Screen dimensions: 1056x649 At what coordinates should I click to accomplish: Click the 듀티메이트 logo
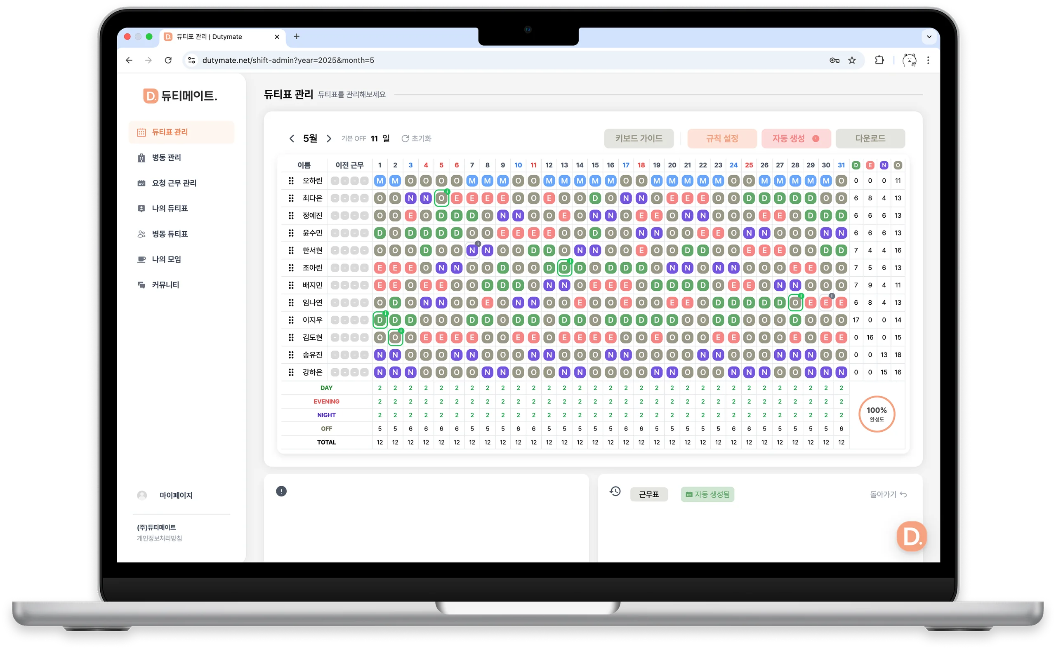click(x=180, y=96)
